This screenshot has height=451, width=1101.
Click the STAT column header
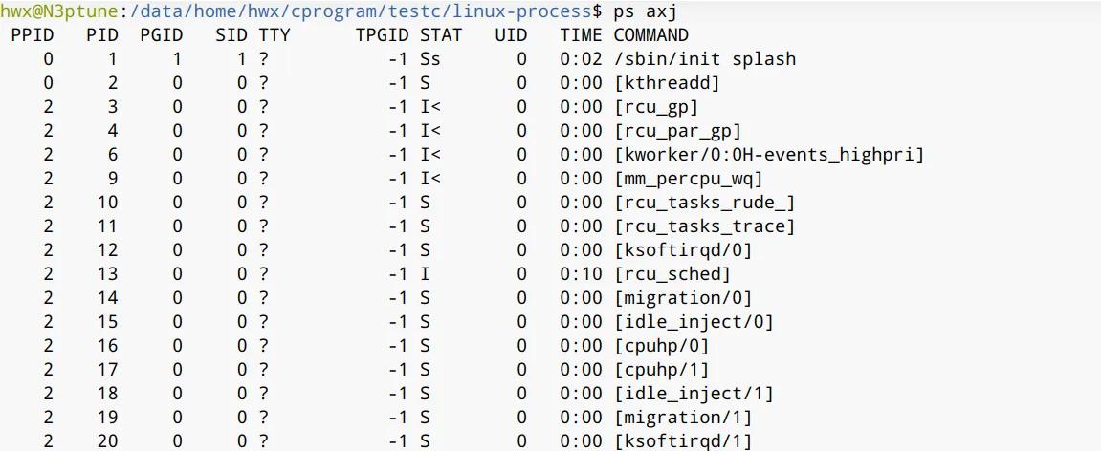point(440,35)
